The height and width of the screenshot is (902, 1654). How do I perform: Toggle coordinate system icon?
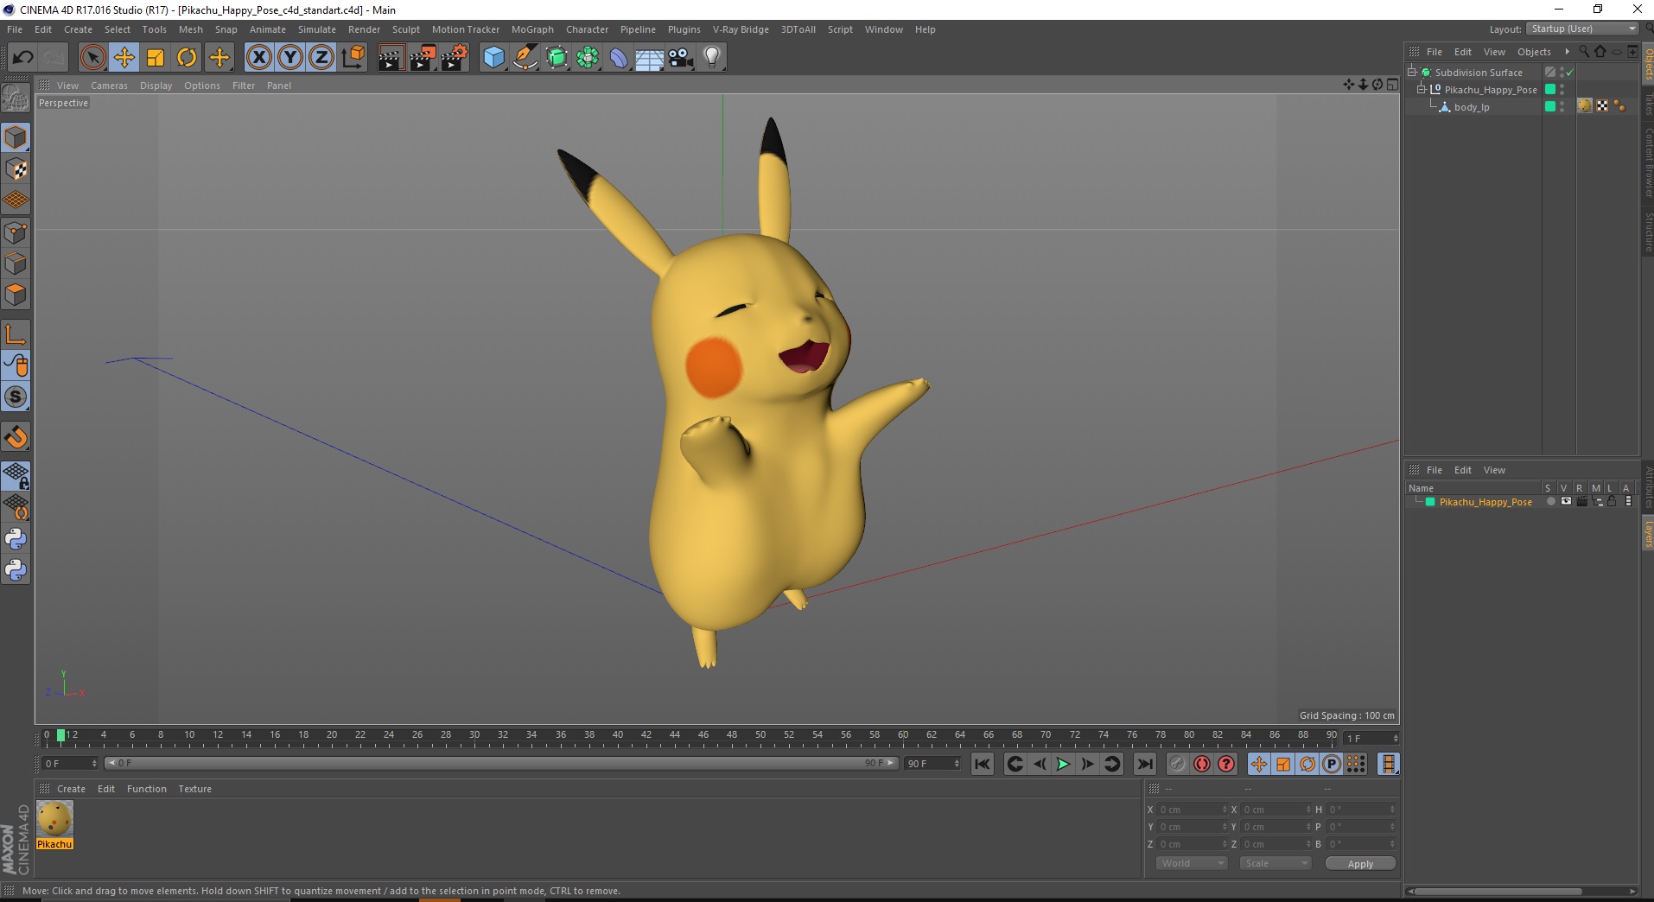[353, 58]
